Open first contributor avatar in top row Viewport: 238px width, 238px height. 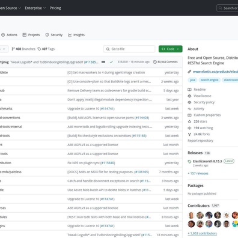point(191,215)
